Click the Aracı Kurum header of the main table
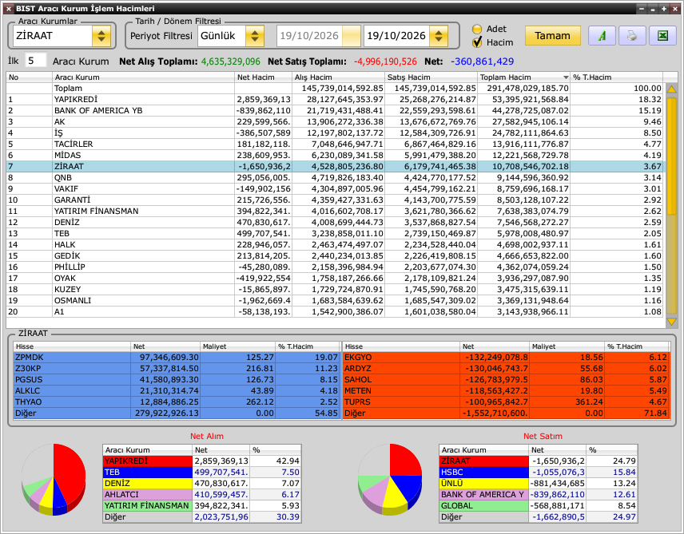684x534 pixels. click(x=143, y=77)
